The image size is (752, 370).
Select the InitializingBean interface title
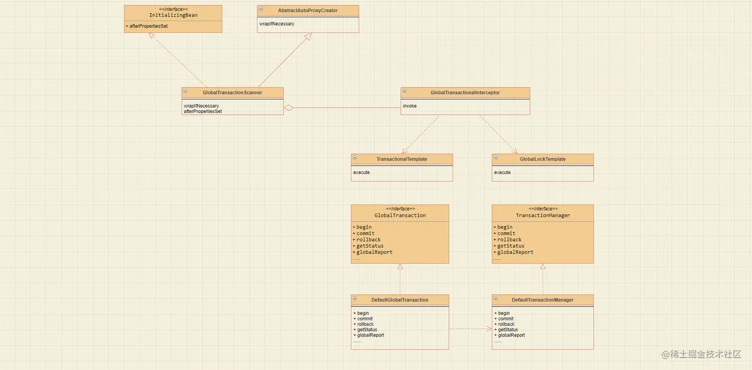173,15
